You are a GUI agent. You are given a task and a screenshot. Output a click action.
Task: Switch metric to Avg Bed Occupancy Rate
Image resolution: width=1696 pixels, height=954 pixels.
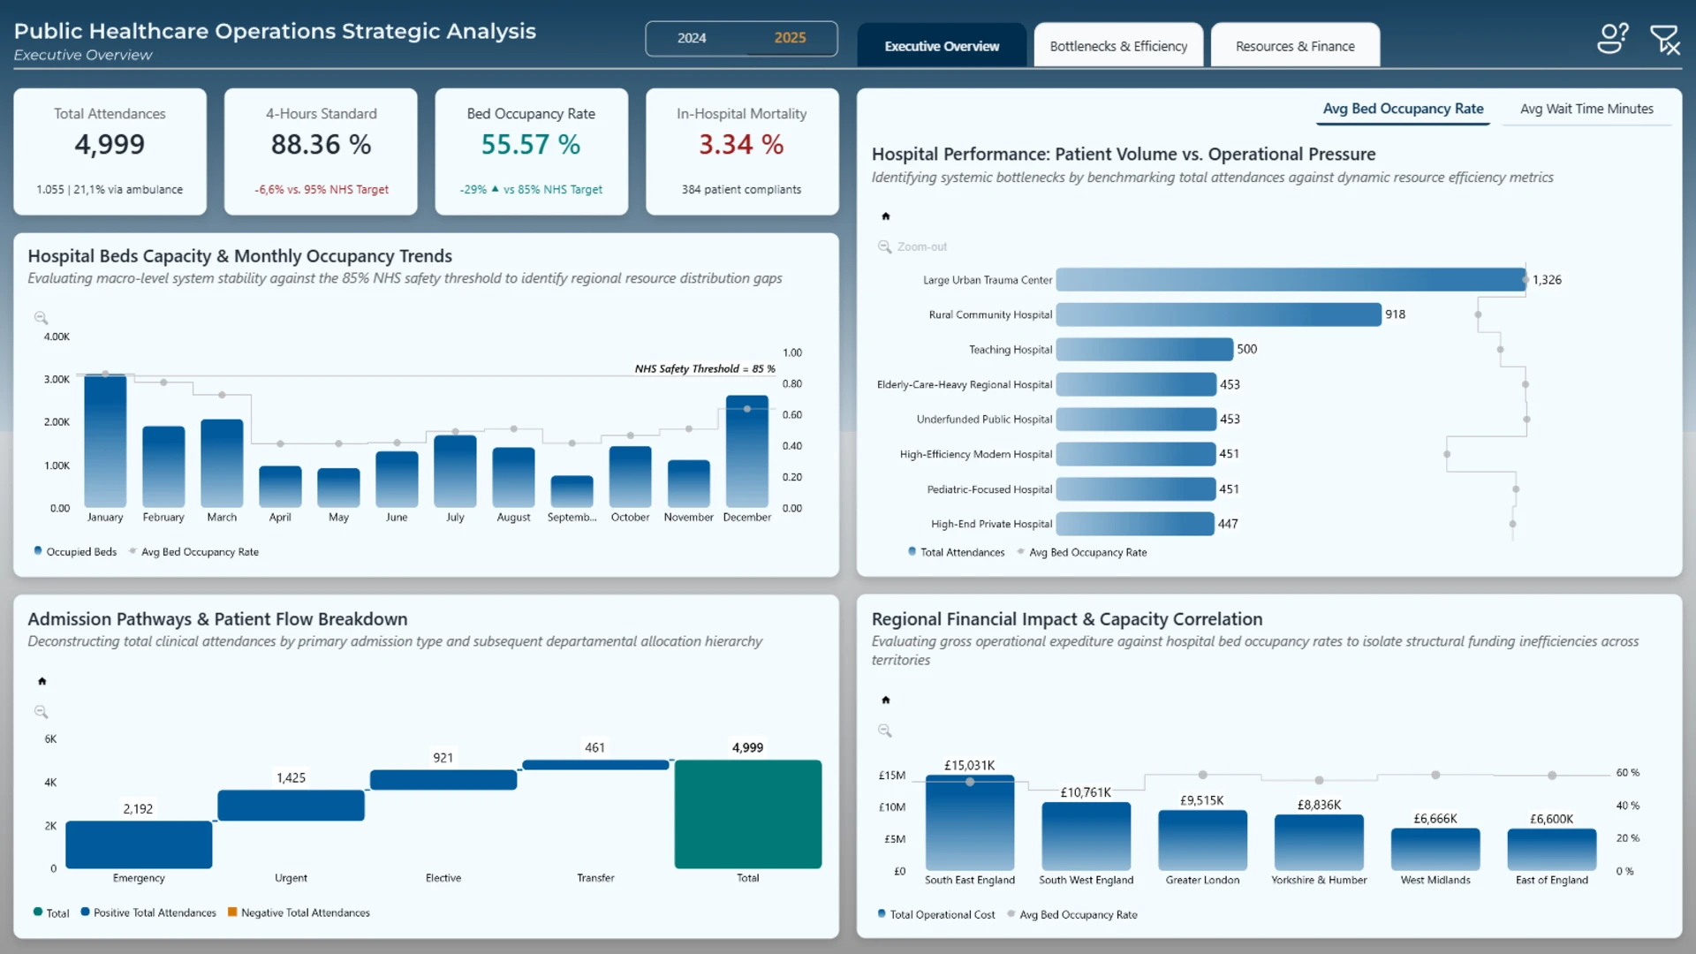point(1403,109)
